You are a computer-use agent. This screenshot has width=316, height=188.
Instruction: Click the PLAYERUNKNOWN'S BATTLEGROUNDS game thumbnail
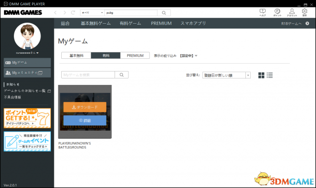pyautogui.click(x=85, y=112)
